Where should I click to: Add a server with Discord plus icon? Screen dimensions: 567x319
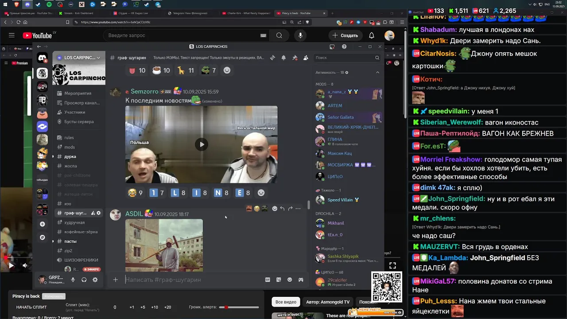(42, 224)
